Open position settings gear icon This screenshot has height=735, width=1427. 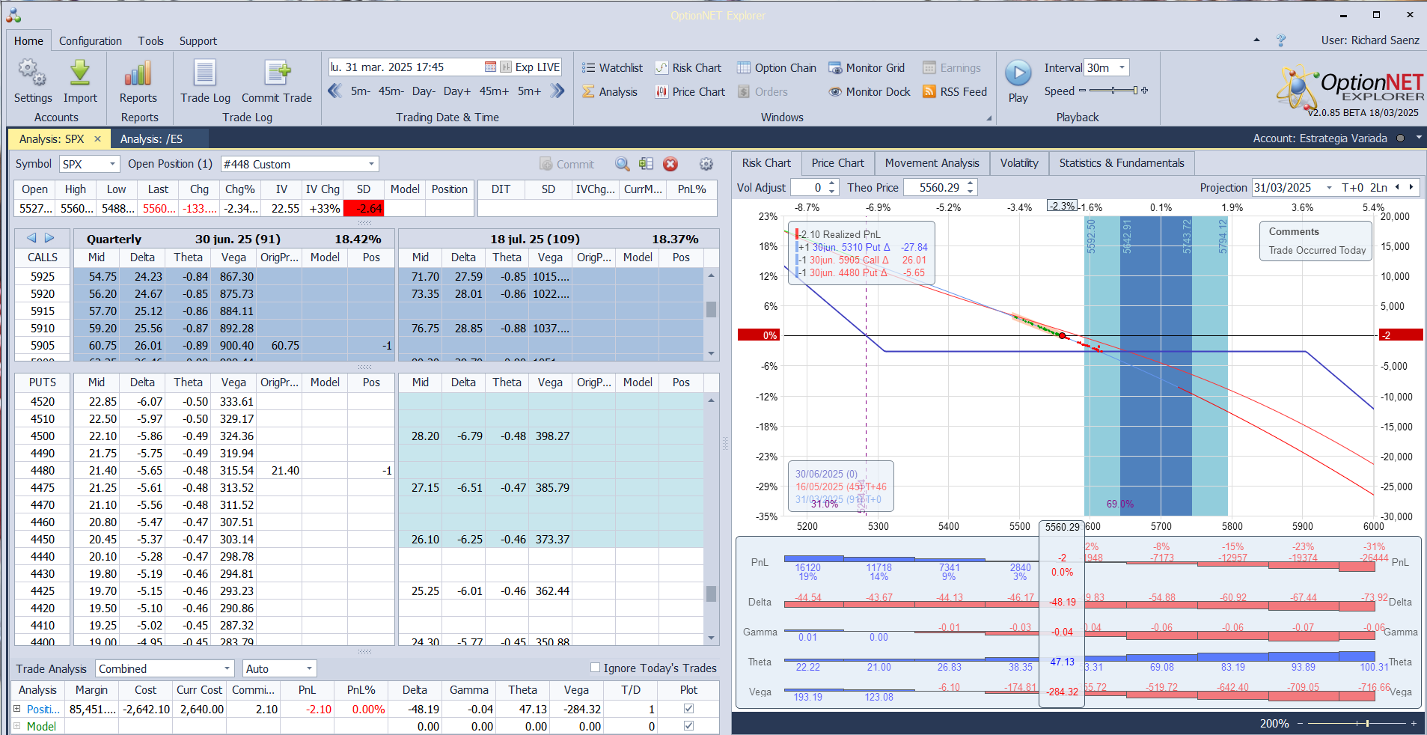[706, 164]
